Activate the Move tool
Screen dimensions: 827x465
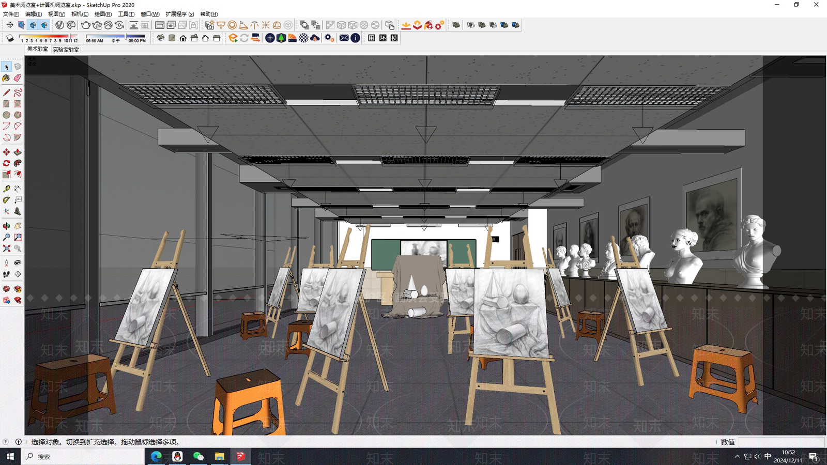click(6, 152)
